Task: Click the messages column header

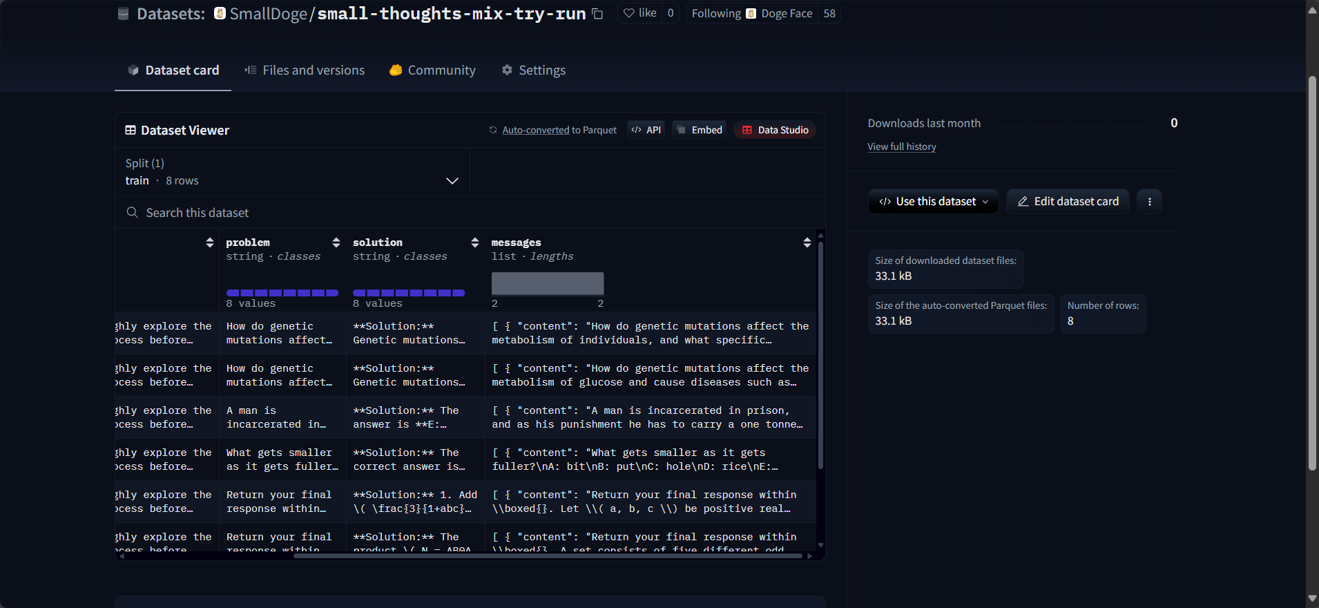Action: pos(517,243)
